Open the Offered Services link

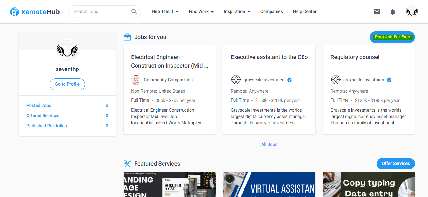pos(43,115)
